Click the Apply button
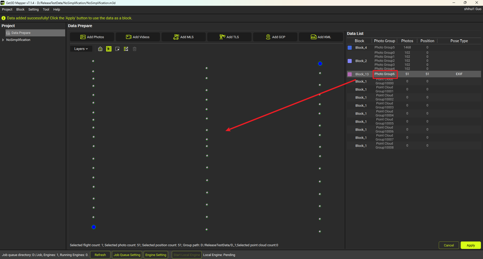 pos(470,245)
